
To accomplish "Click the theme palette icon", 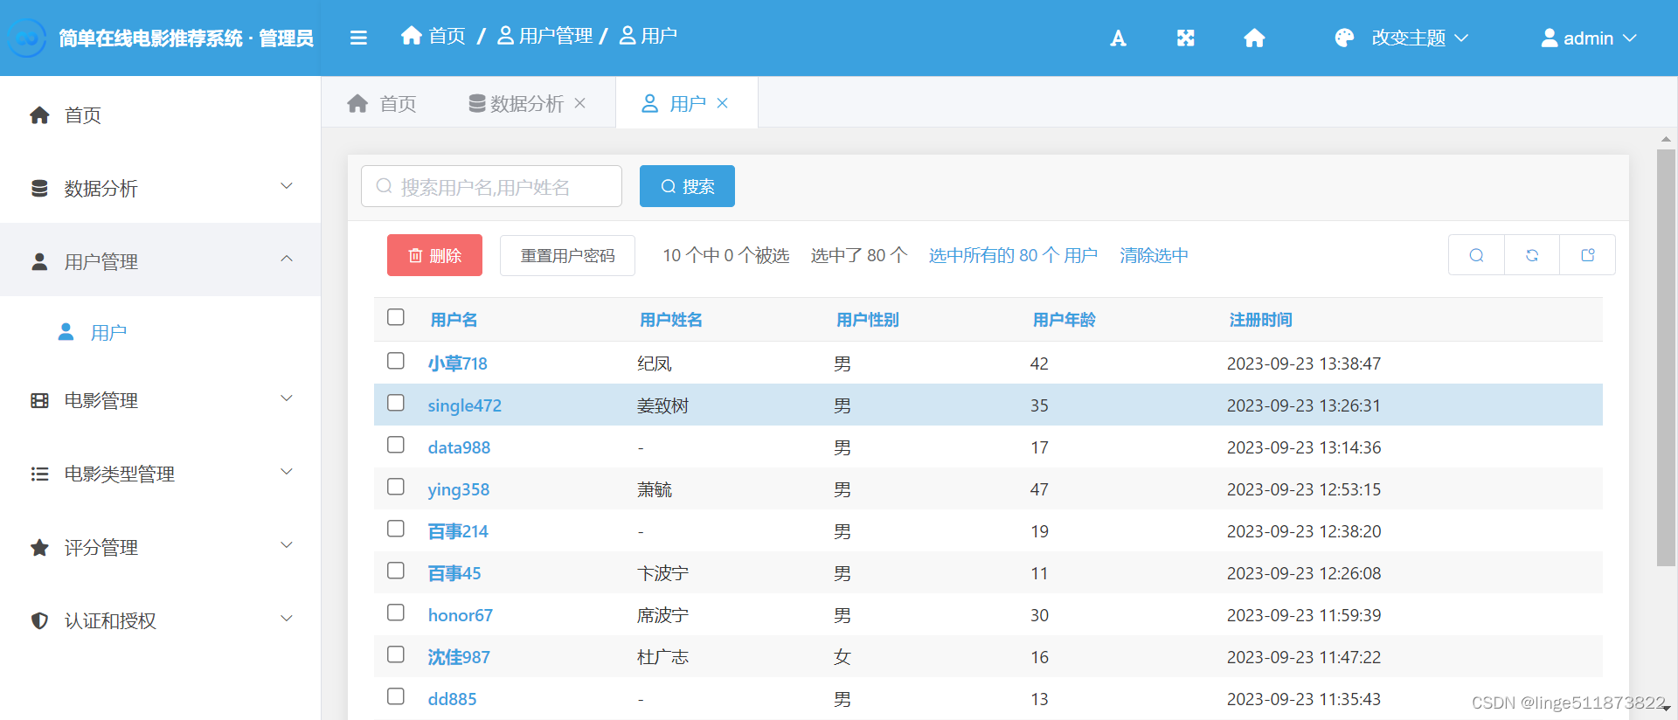I will 1344,38.
